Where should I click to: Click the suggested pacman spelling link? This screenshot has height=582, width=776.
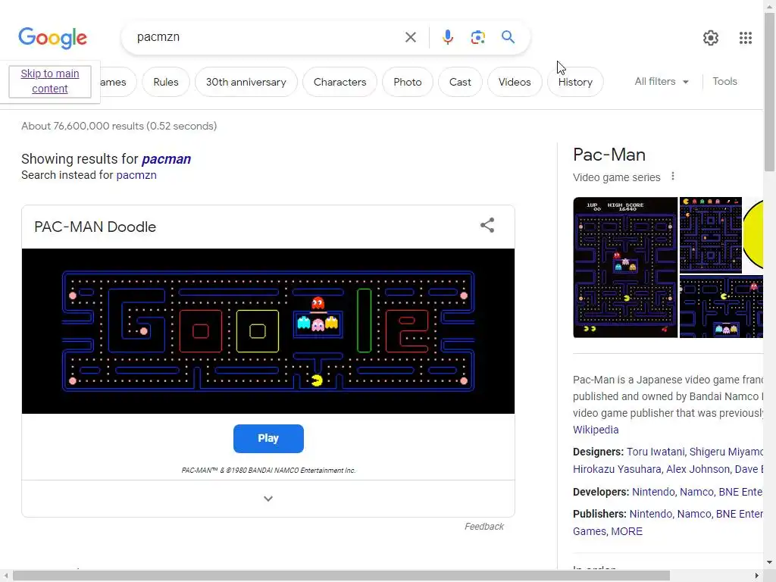coord(166,159)
